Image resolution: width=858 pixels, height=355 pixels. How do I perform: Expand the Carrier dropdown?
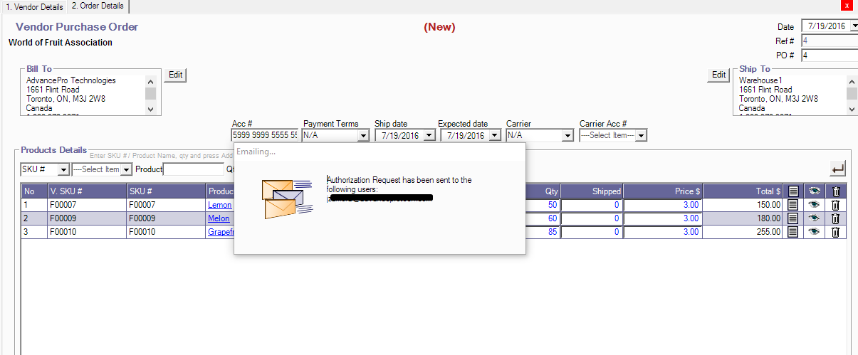567,135
